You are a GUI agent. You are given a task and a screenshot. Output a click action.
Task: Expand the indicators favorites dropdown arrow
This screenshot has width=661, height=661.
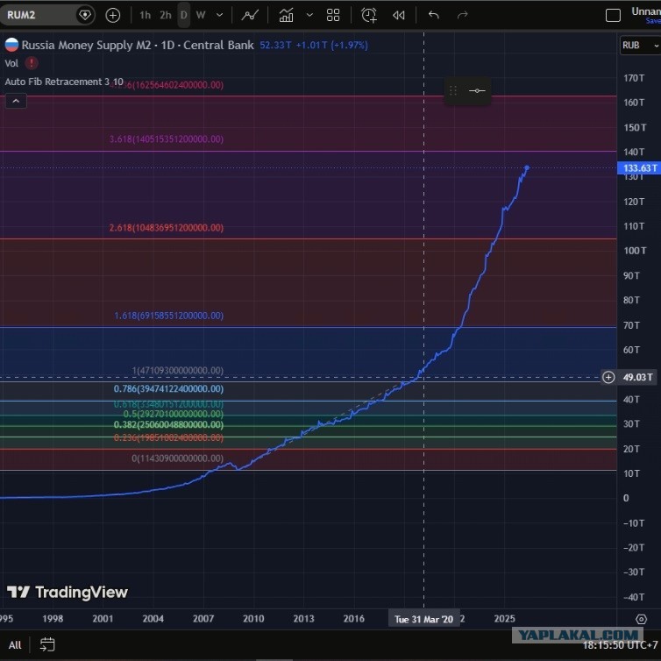click(309, 15)
